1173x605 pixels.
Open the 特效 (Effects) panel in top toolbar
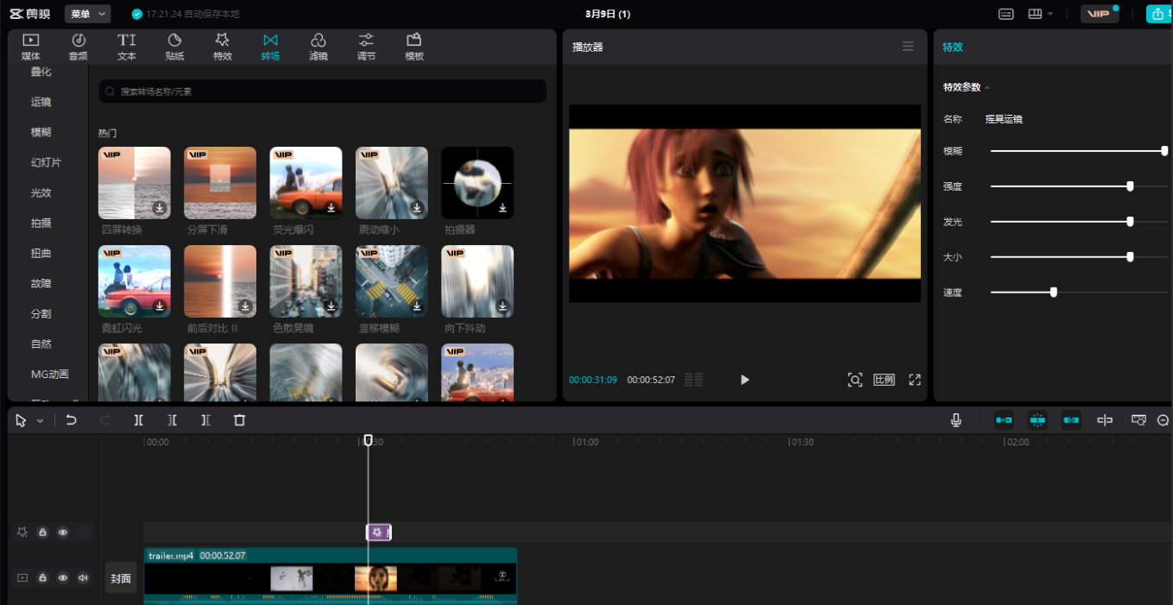223,47
